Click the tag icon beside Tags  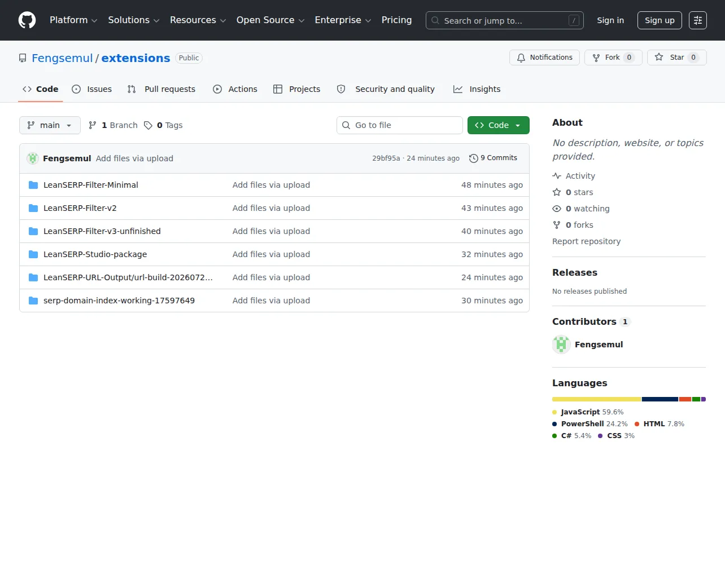[x=148, y=125]
